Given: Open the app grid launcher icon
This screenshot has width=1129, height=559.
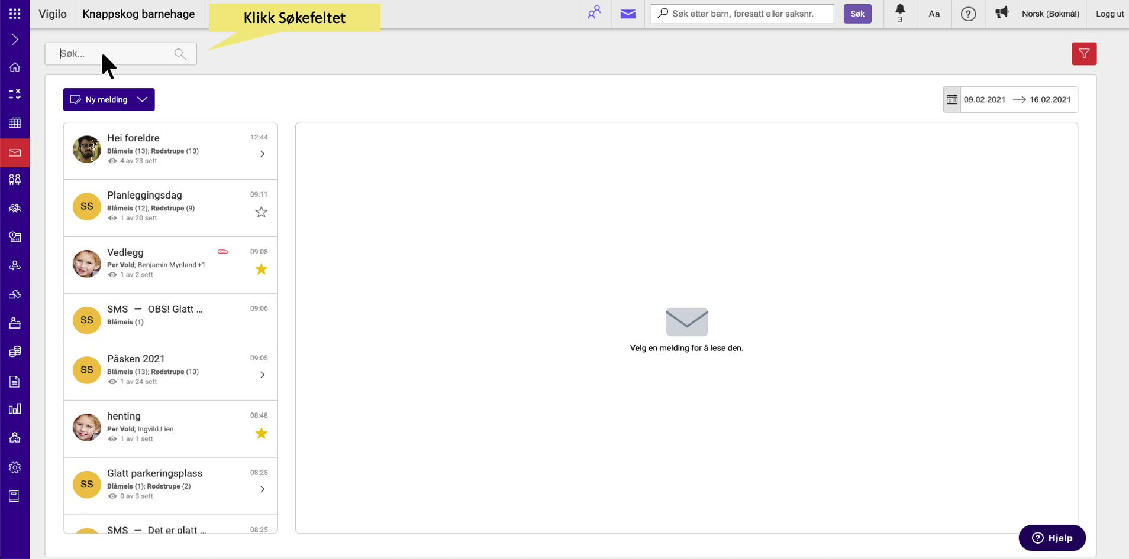Looking at the screenshot, I should [x=15, y=14].
